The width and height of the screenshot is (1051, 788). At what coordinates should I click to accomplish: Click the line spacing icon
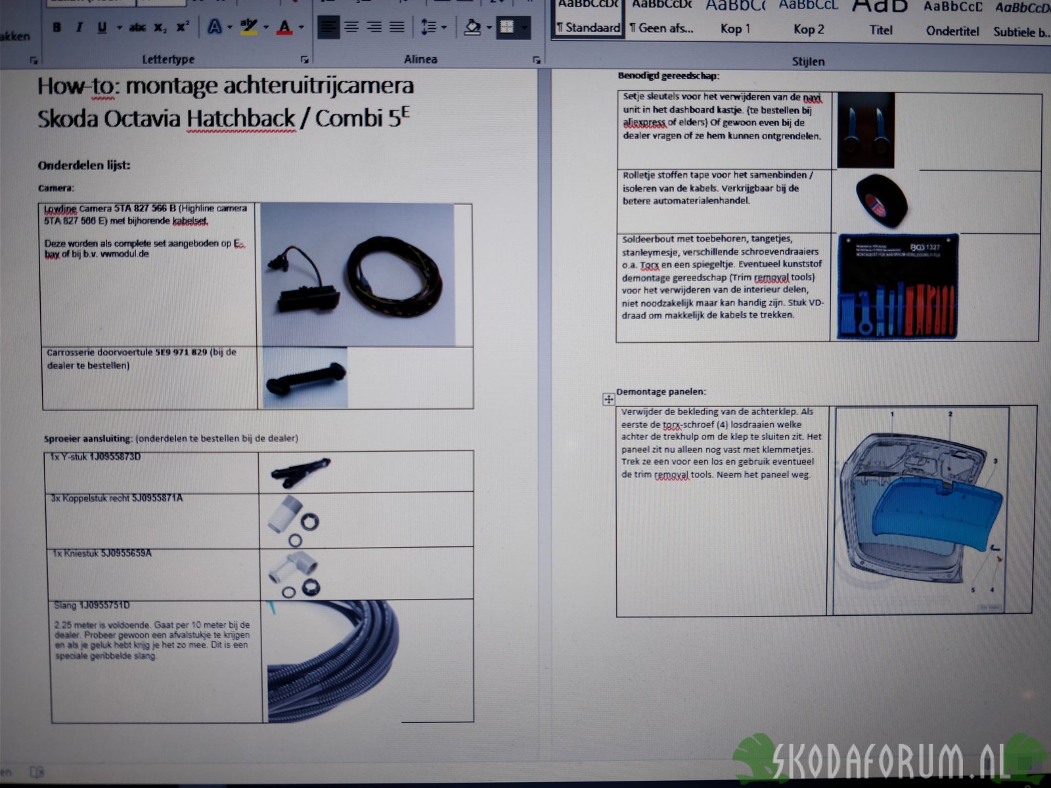pyautogui.click(x=428, y=28)
